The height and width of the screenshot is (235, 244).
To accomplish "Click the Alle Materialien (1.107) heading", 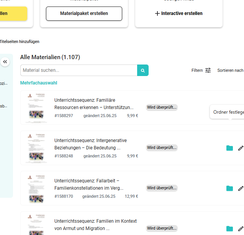I will click(50, 57).
